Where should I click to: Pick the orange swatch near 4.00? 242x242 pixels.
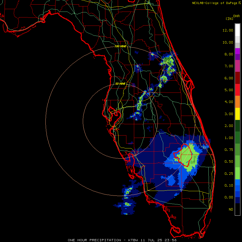click(237, 102)
